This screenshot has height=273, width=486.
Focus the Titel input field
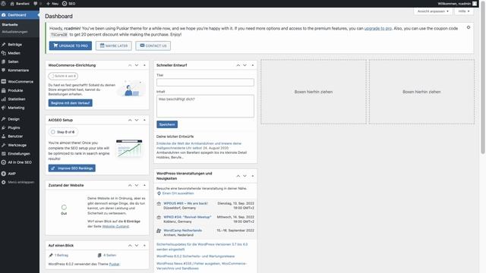tap(205, 83)
